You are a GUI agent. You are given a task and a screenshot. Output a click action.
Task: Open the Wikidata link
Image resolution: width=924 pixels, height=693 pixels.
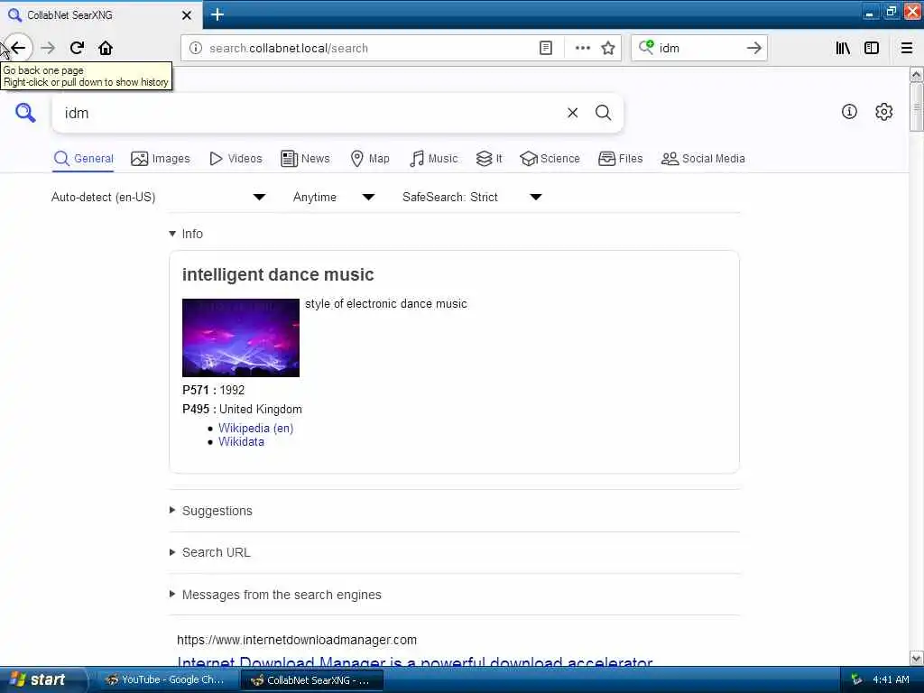(241, 441)
